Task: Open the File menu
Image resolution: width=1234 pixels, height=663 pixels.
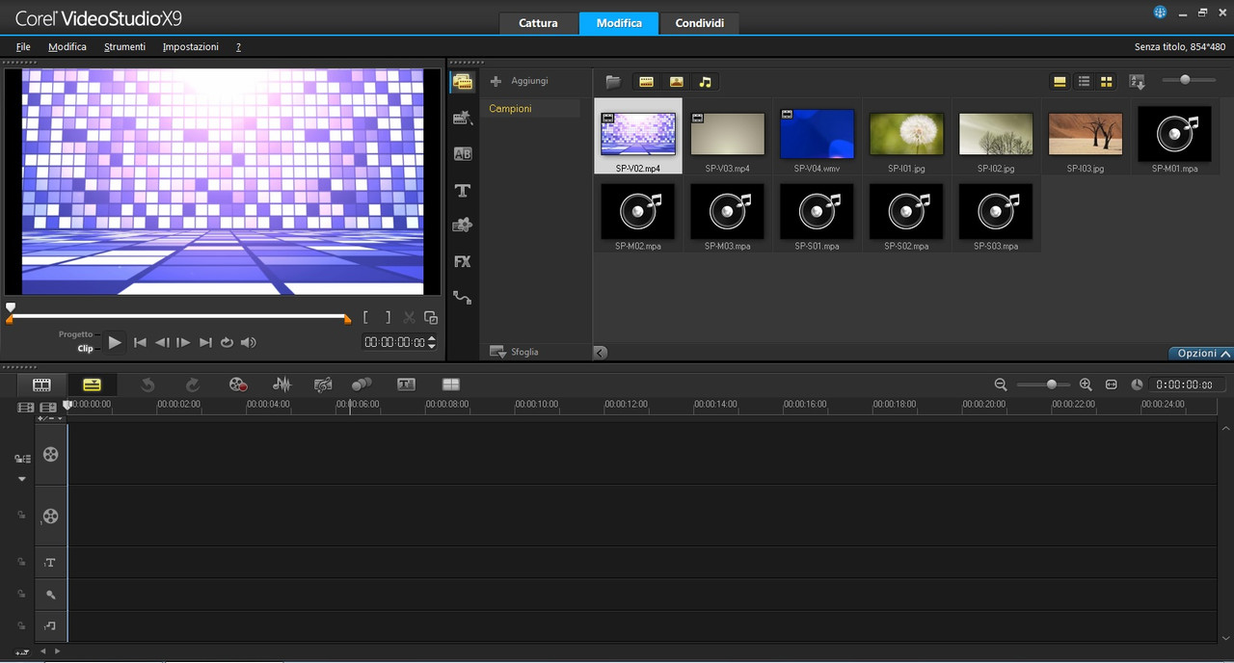Action: pos(23,46)
